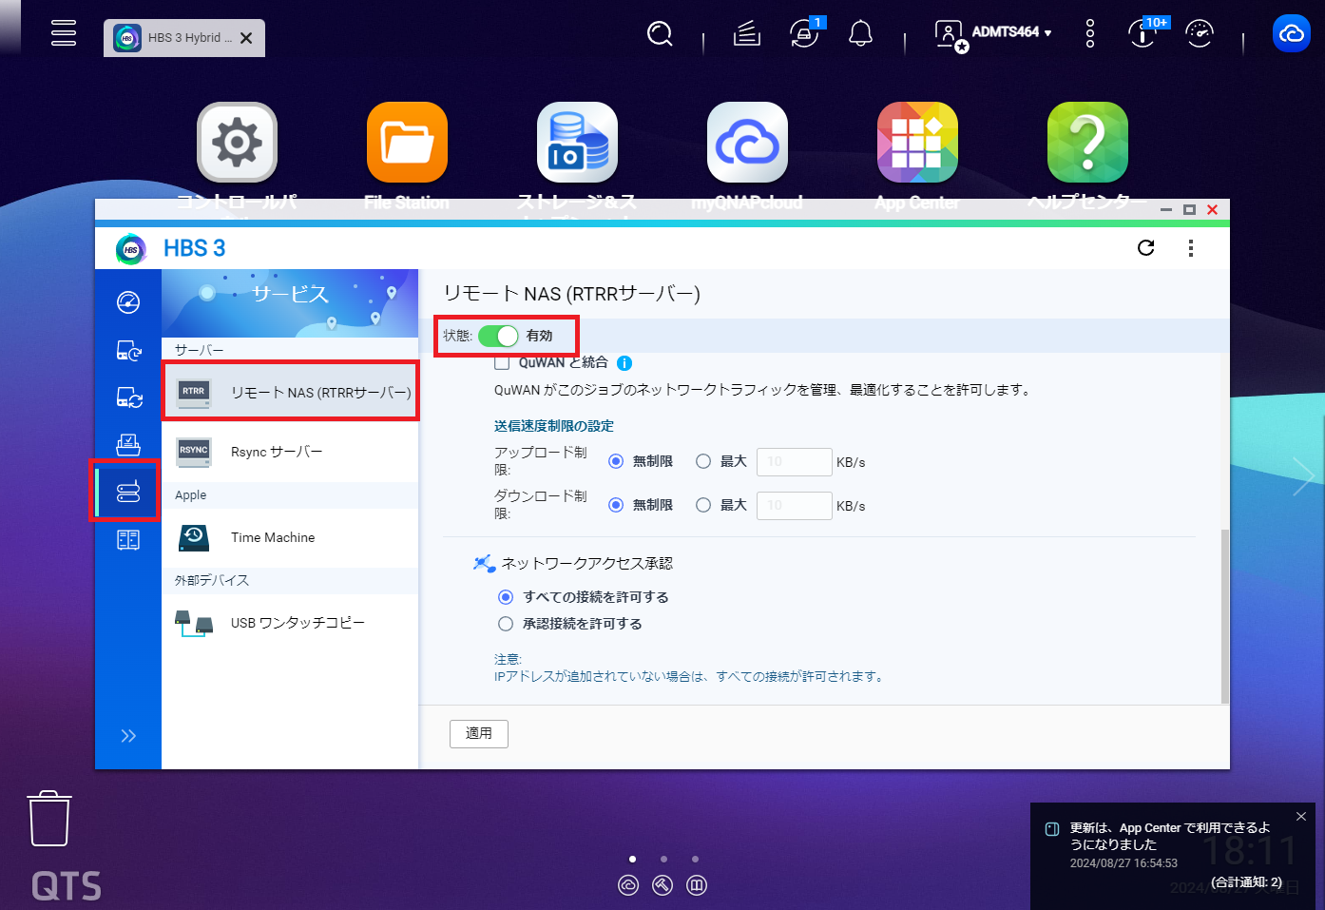This screenshot has height=910, width=1325.
Task: Open the Jobs sidebar icon
Action: (128, 444)
